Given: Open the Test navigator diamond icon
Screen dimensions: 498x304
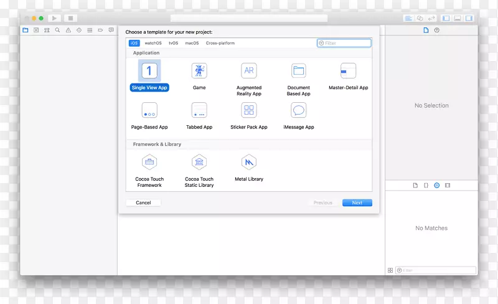Looking at the screenshot, I should coord(79,30).
